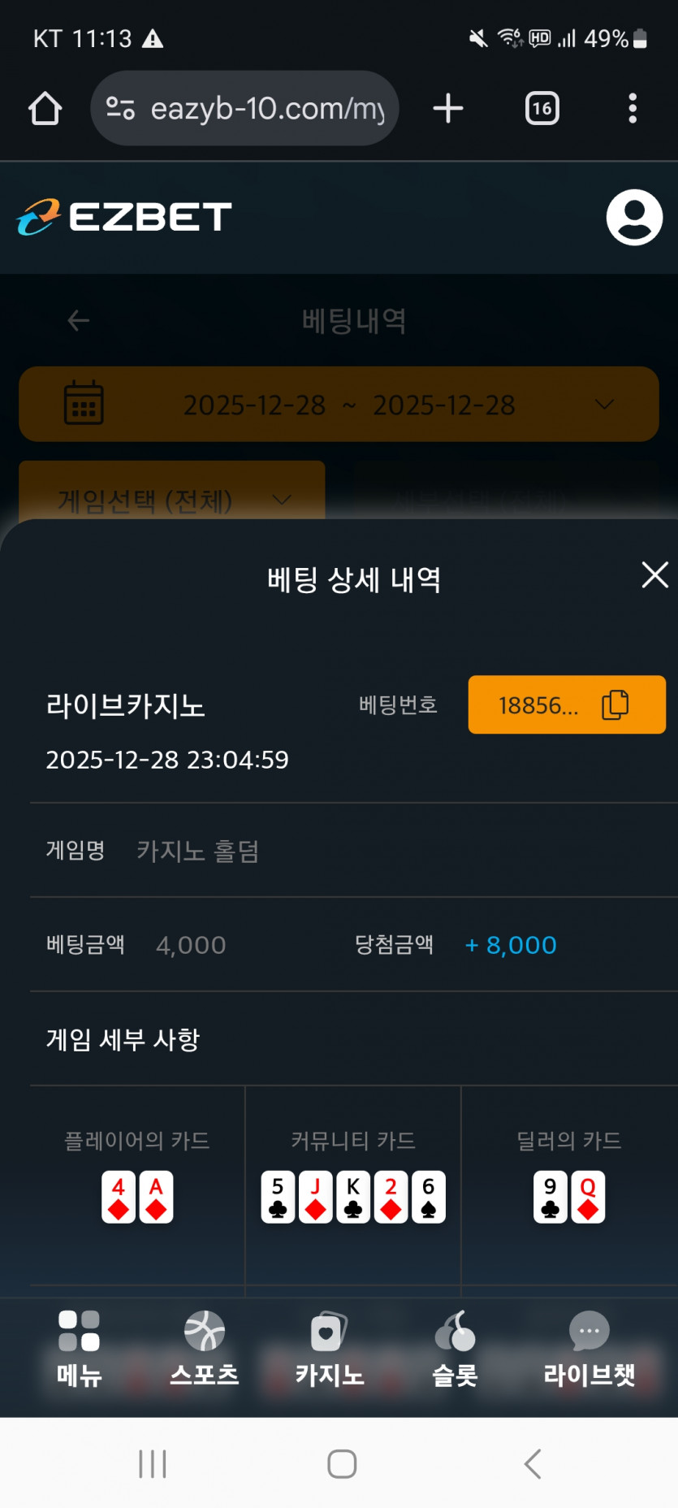Switch to the 카지노 tab
Viewport: 678px width, 1508px height.
point(329,1350)
